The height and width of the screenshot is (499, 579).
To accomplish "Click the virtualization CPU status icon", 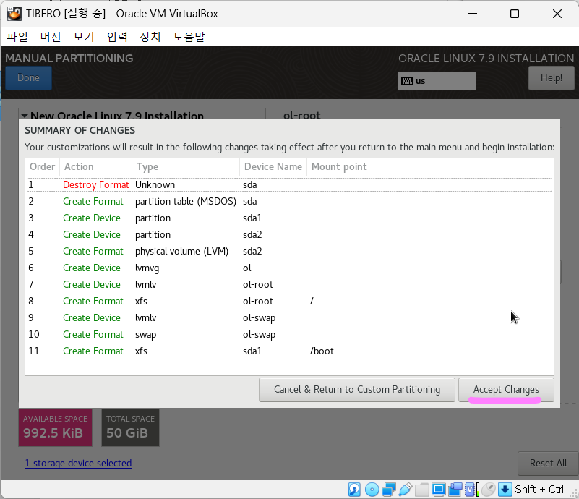I will coord(471,490).
